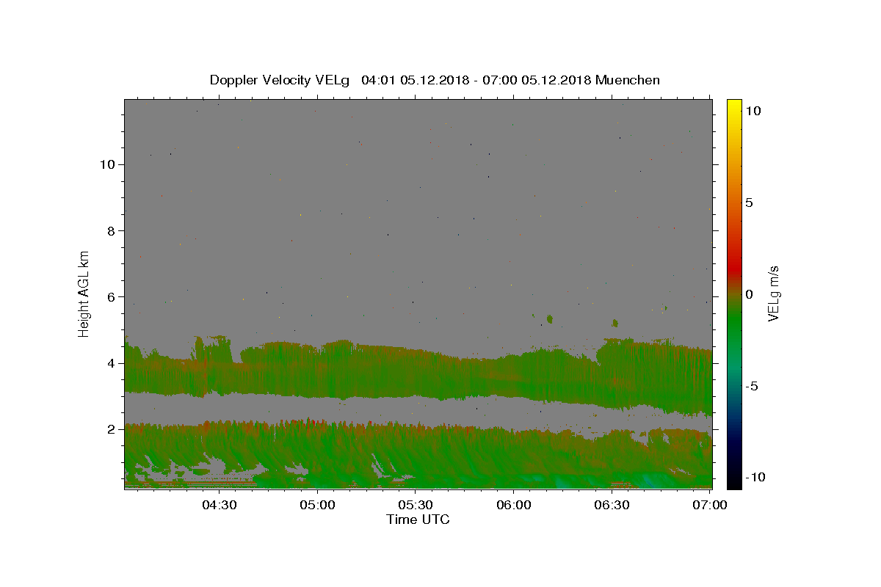Click the colorbar value 5 label
Screen dimensions: 881x587
pos(749,203)
